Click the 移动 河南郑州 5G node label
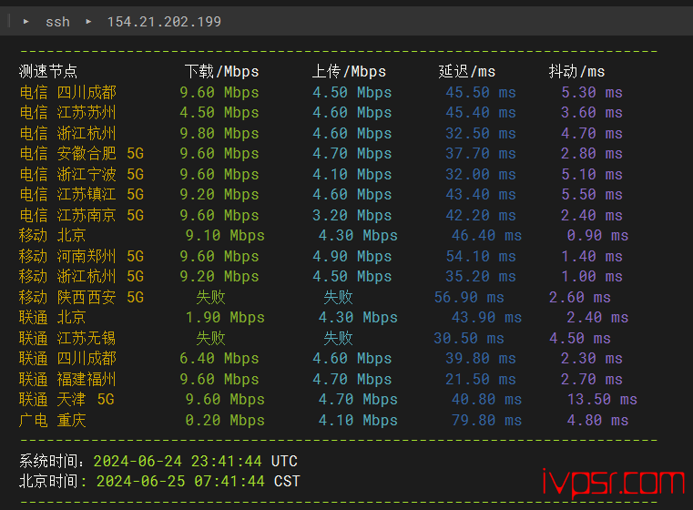Viewport: 693px width, 510px height. (82, 256)
